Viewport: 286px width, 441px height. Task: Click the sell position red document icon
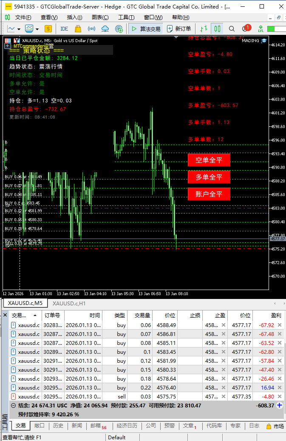tap(13, 397)
